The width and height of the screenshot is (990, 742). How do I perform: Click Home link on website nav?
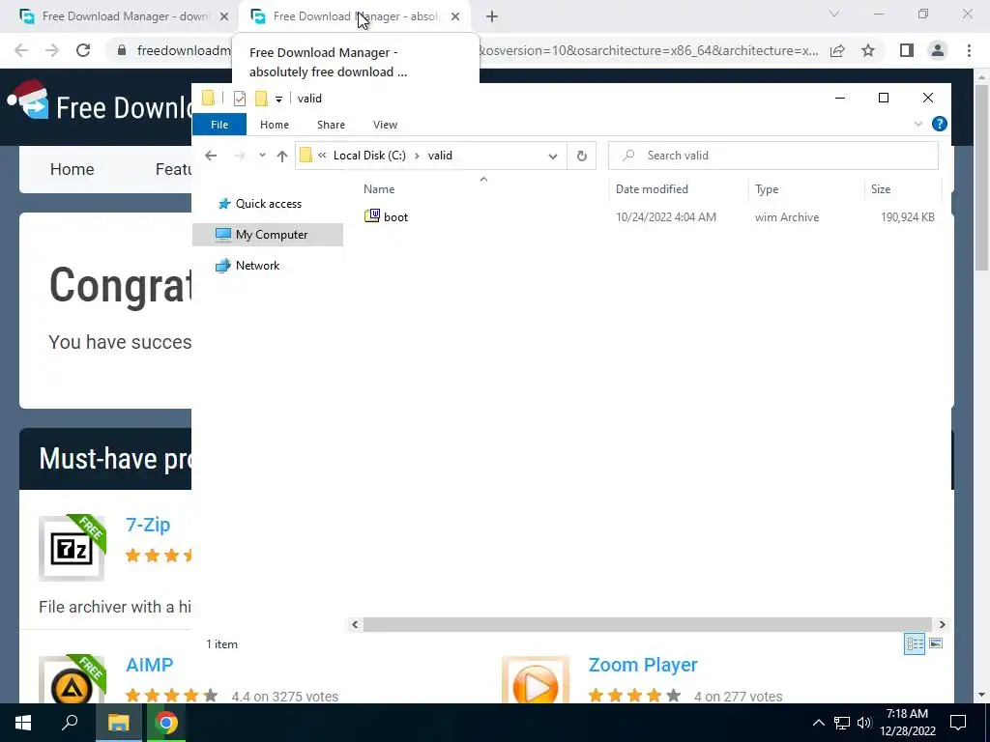coord(72,169)
